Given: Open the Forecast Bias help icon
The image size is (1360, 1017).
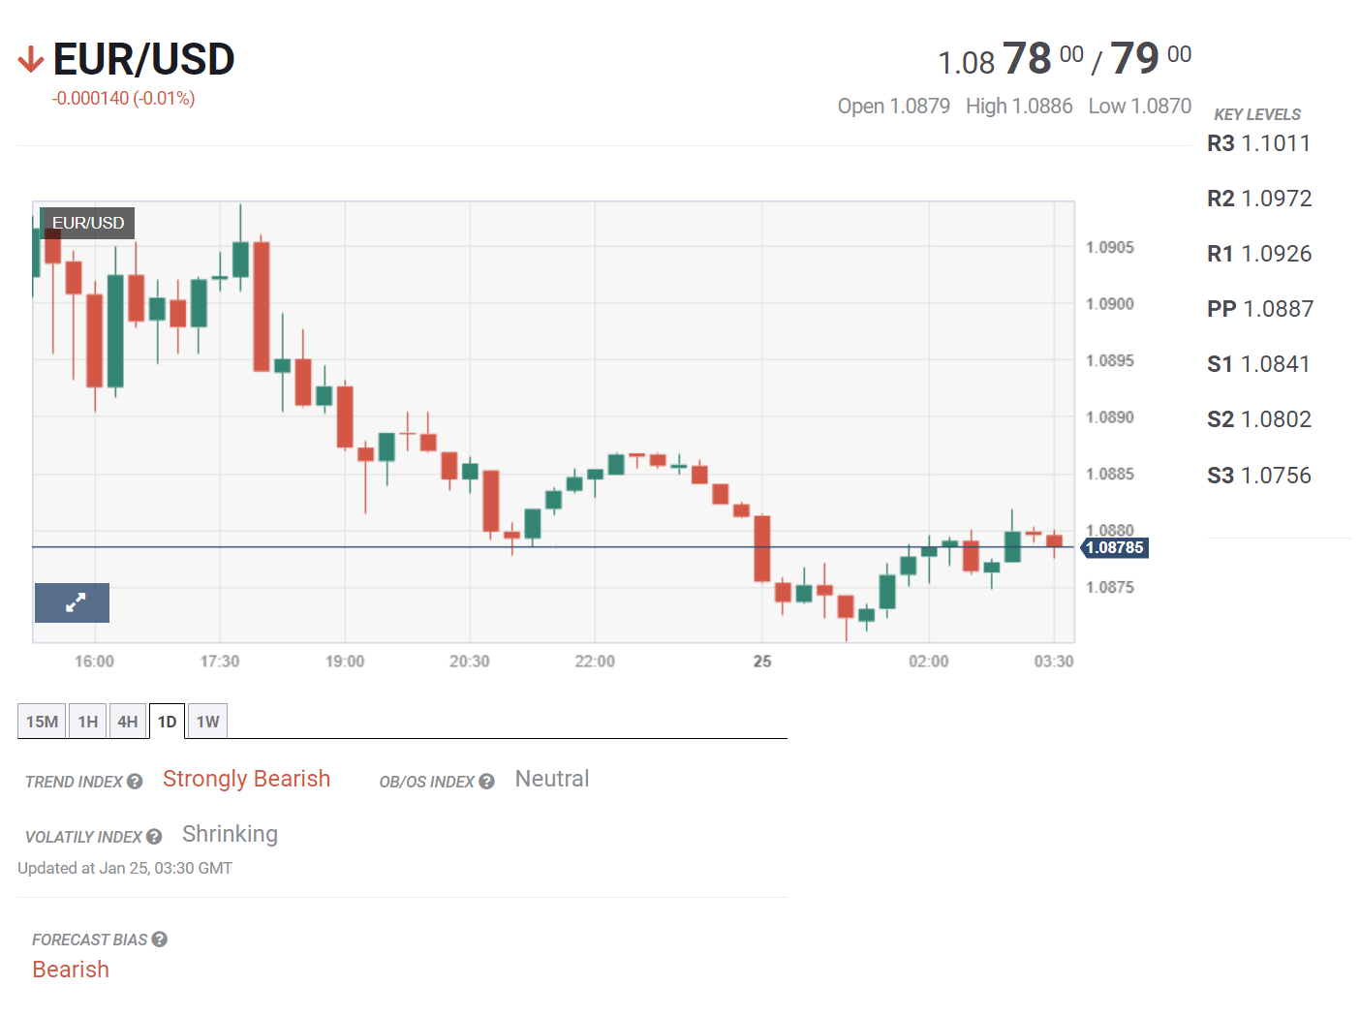Looking at the screenshot, I should tap(160, 939).
